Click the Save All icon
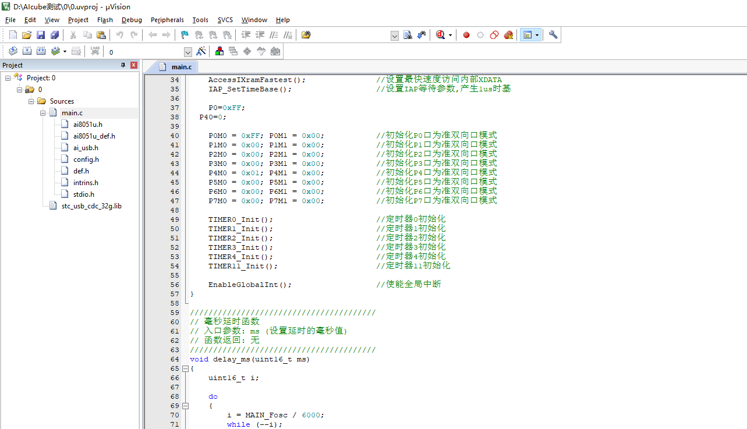The image size is (747, 429). tap(55, 35)
